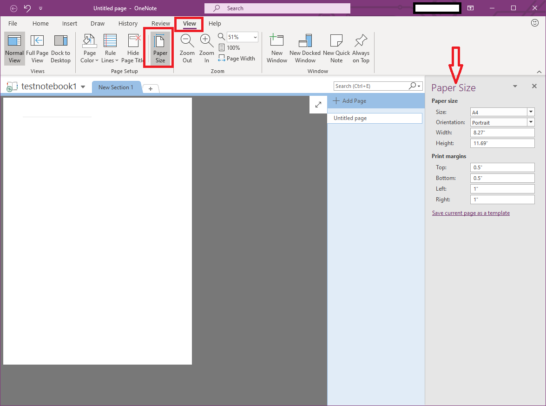
Task: Open Ribbon Display Options
Action: click(470, 8)
